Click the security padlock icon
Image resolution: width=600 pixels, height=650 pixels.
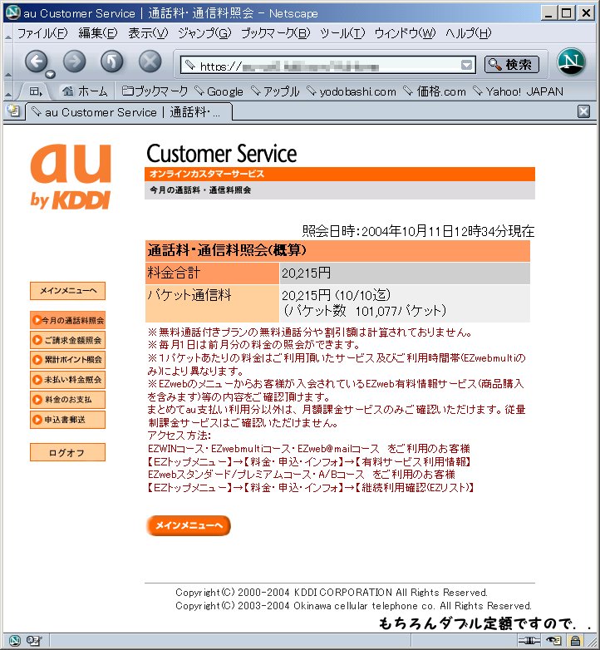coord(576,641)
